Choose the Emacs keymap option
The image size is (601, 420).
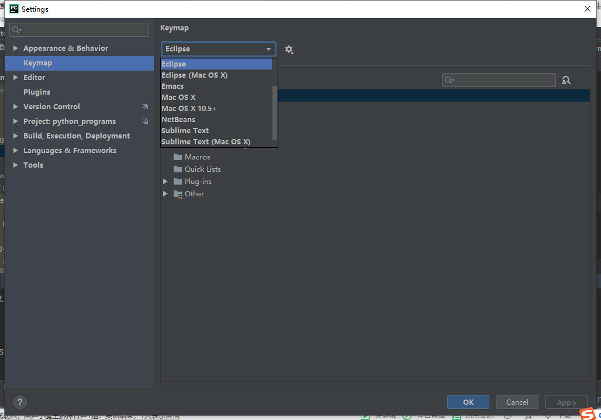point(216,86)
